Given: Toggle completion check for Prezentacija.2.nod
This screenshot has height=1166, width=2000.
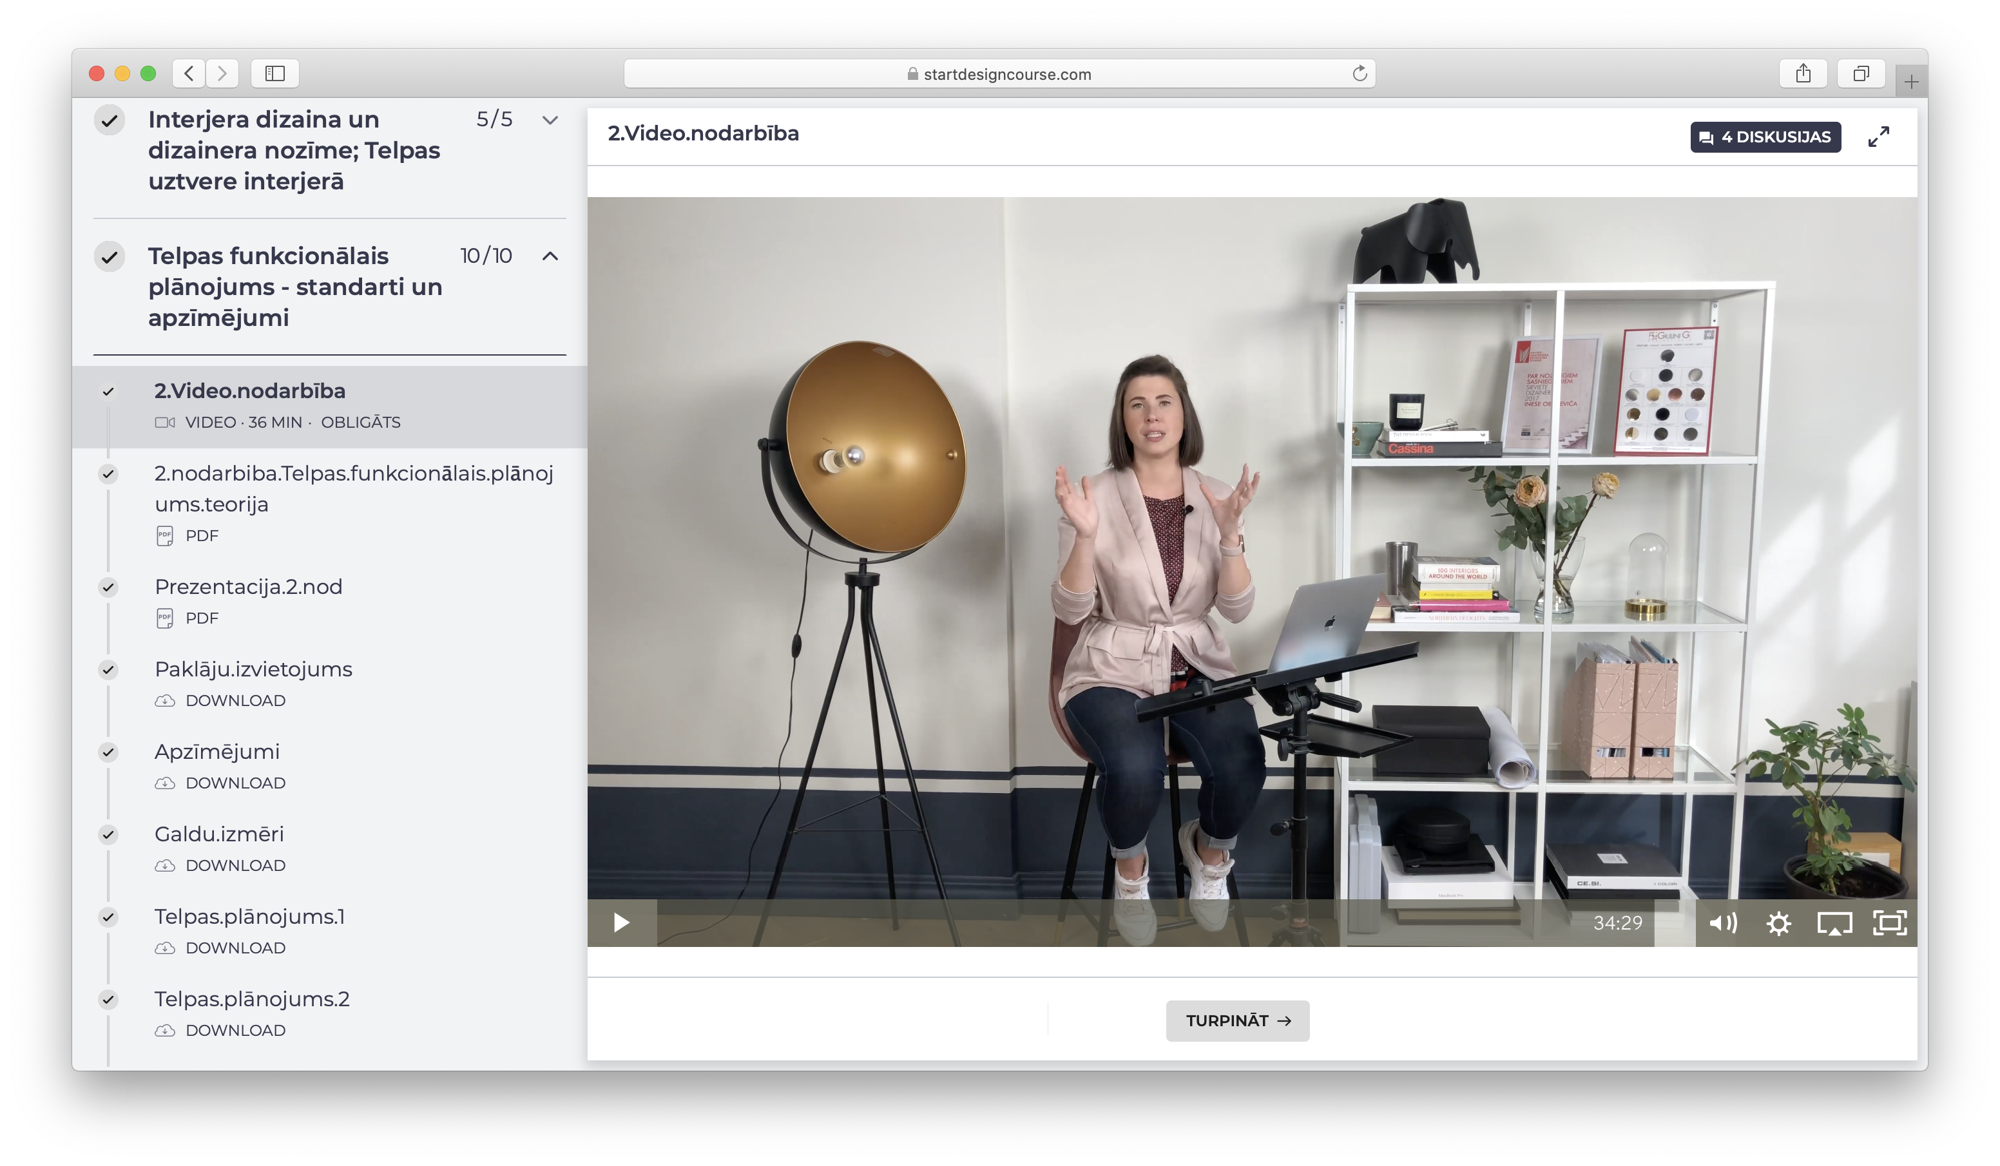Looking at the screenshot, I should pyautogui.click(x=109, y=588).
